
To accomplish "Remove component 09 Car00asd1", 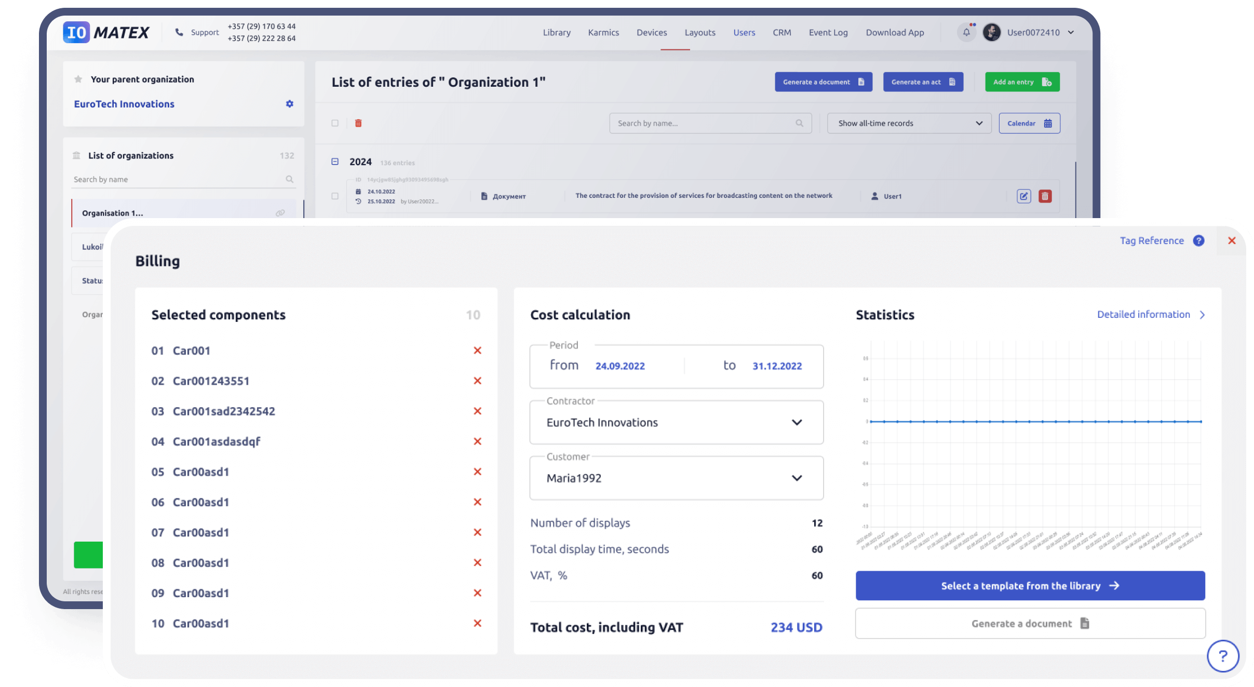I will click(x=478, y=592).
